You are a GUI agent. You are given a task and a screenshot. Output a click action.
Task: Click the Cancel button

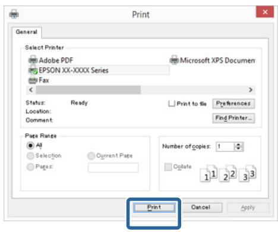(x=201, y=208)
